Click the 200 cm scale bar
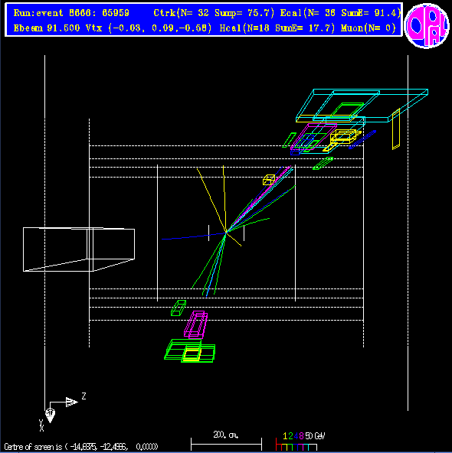 click(x=226, y=441)
